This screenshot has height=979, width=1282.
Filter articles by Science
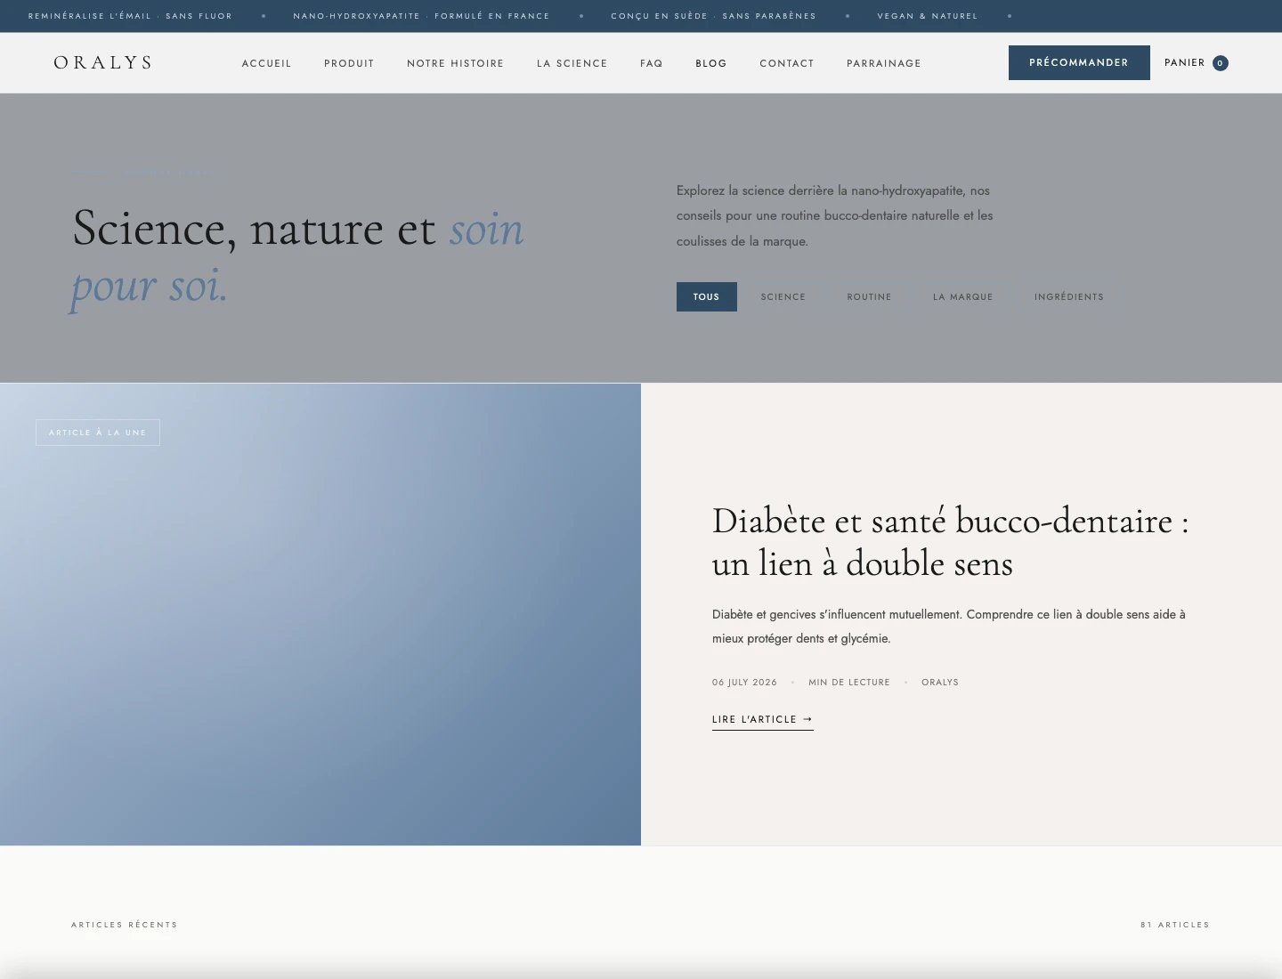click(x=783, y=296)
